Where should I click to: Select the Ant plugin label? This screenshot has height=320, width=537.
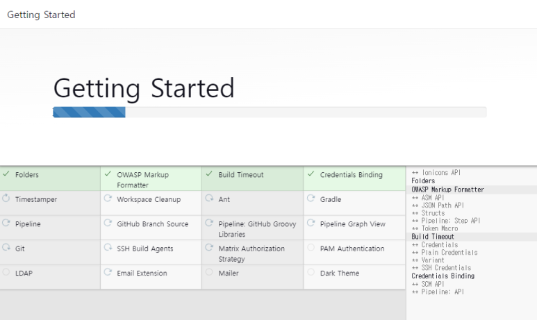[x=224, y=199]
